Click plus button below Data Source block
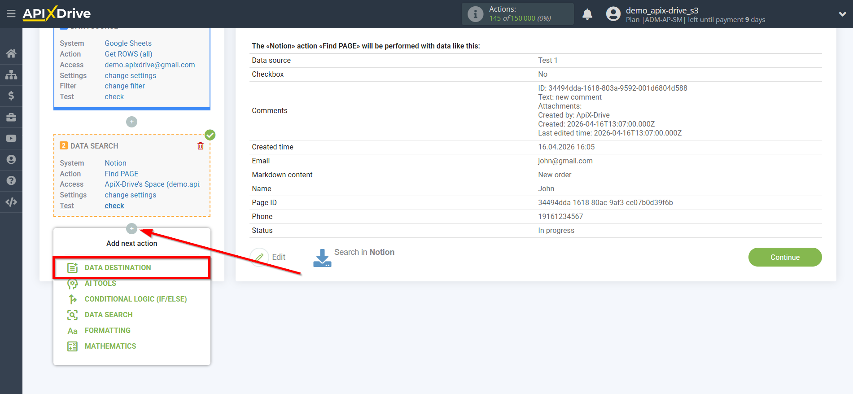The width and height of the screenshot is (853, 394). click(x=131, y=122)
